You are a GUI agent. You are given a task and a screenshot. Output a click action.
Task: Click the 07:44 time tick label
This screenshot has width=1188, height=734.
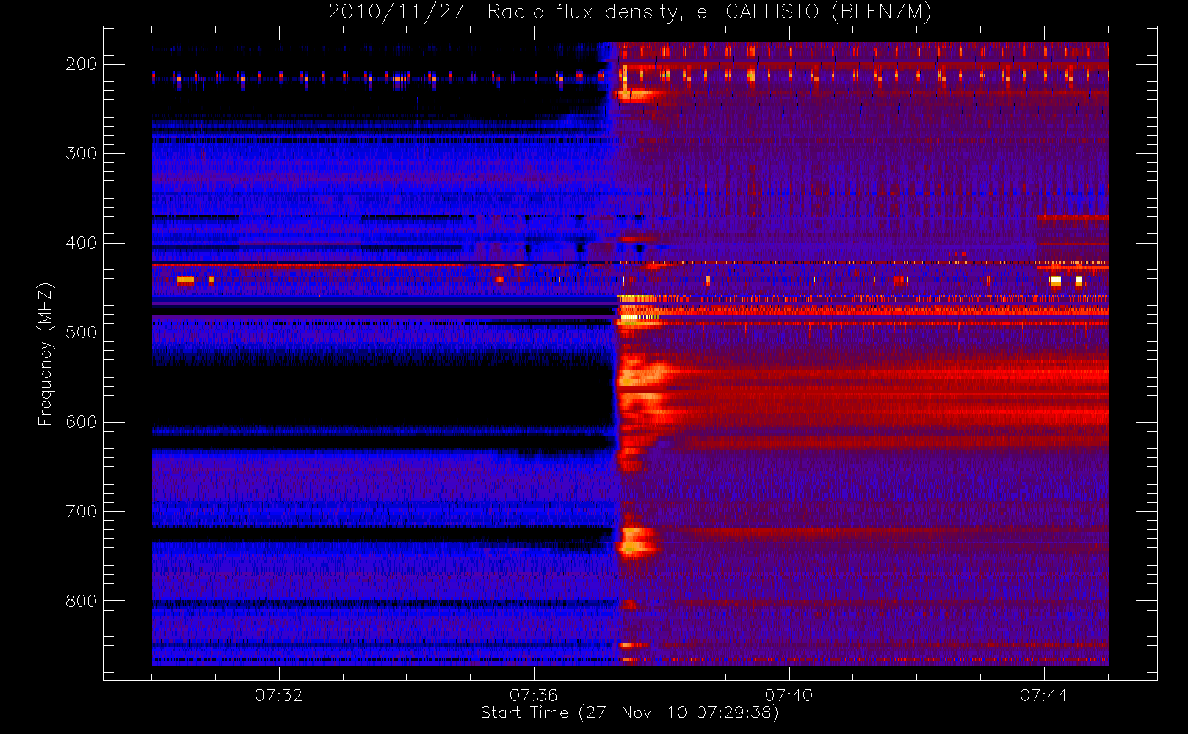(1044, 695)
